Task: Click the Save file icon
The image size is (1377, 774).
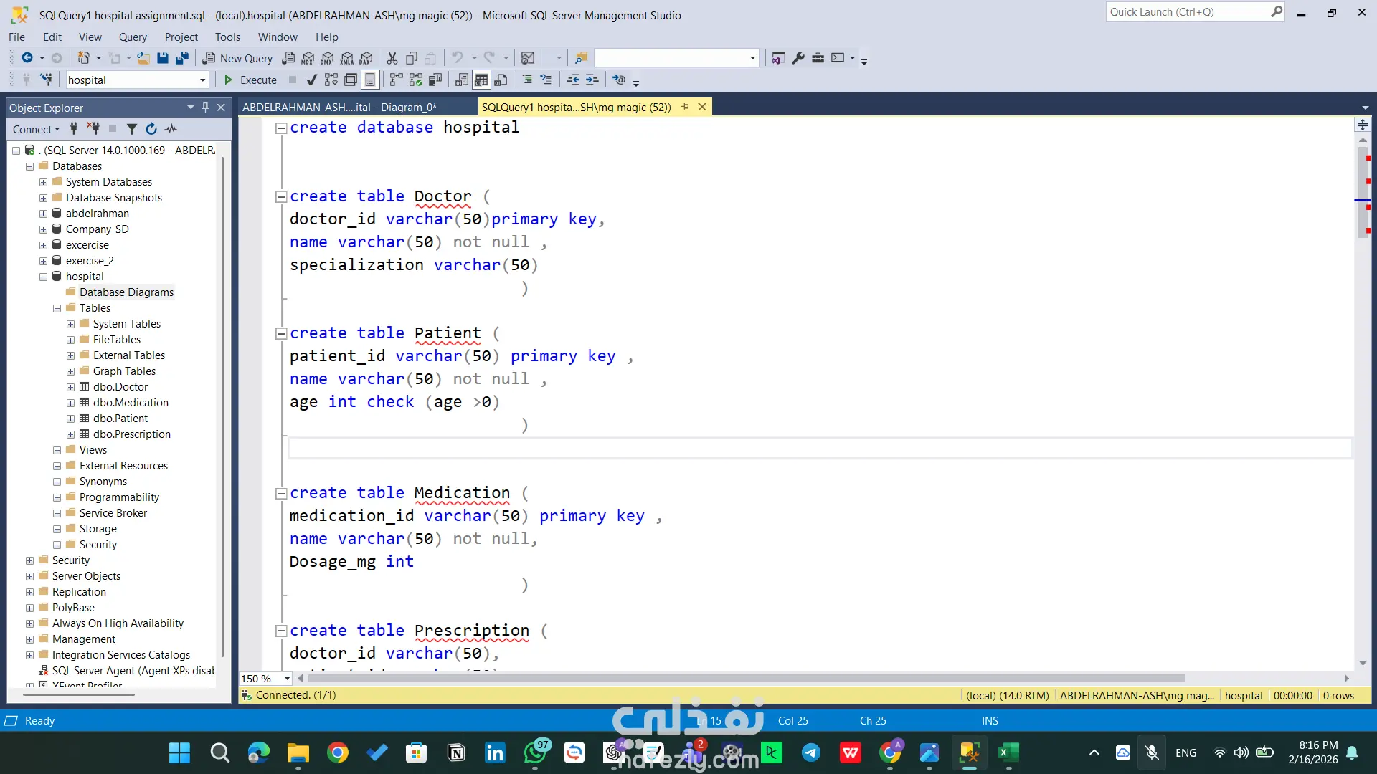Action: [163, 58]
